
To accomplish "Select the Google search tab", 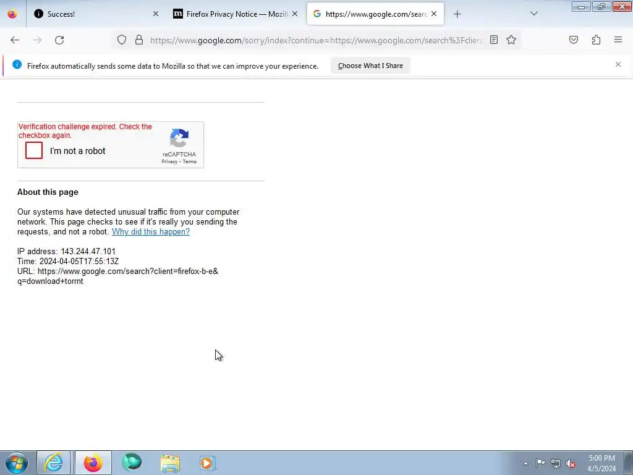I will (x=376, y=14).
